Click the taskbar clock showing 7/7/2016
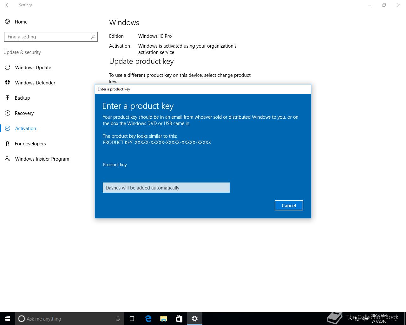 click(x=379, y=319)
